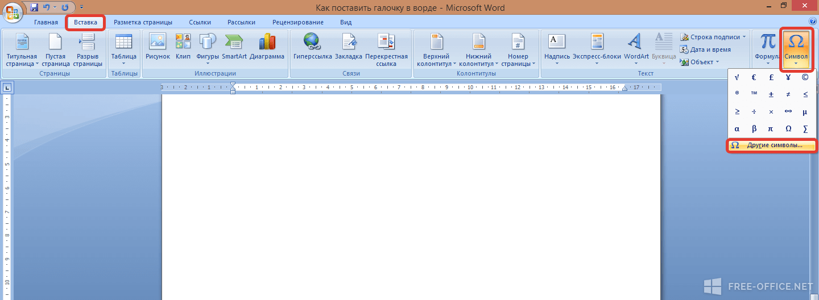The width and height of the screenshot is (819, 300).
Task: Insert the pound £ symbol
Action: (771, 77)
